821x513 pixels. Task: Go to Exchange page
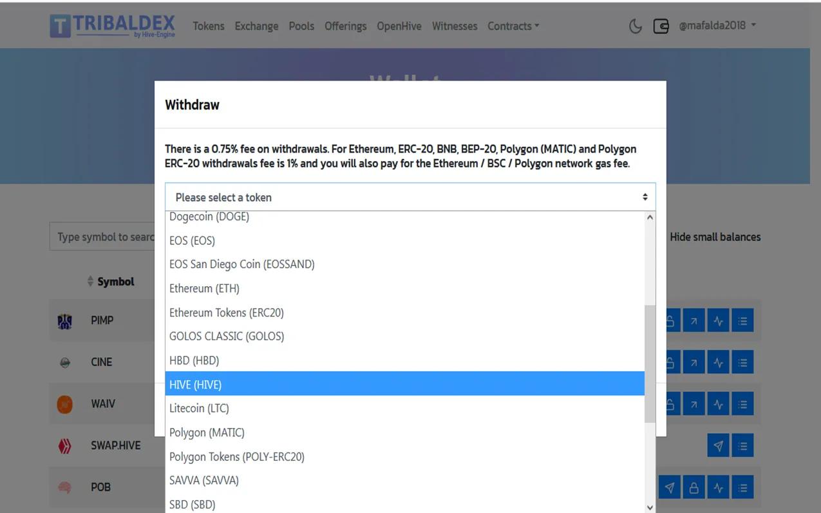[x=256, y=26]
